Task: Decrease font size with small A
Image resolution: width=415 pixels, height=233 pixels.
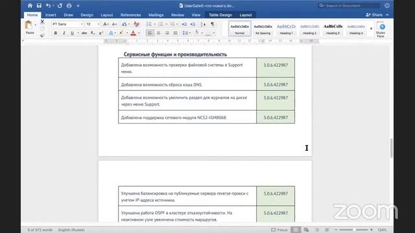Action: coord(114,25)
